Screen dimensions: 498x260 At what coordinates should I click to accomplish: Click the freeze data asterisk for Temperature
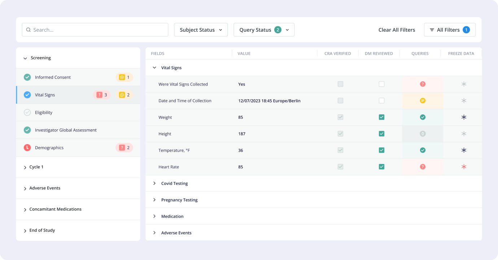464,150
